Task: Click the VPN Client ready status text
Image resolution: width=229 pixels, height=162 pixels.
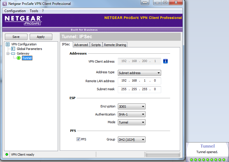Action: (x=23, y=155)
